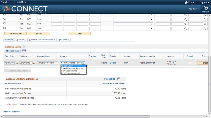
Task: Click first lookup magnifier in Mon 6/27 row
Action: [185, 24]
